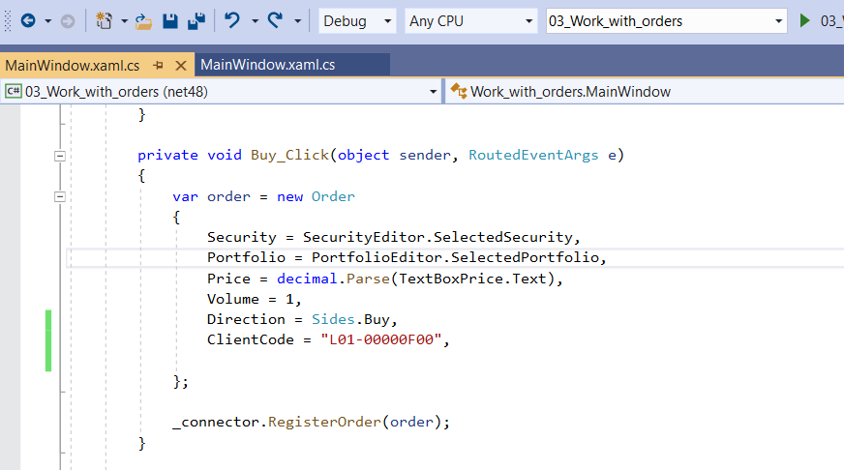Screen dimensions: 844x470
Task: Click the Redo arrow icon
Action: (275, 20)
